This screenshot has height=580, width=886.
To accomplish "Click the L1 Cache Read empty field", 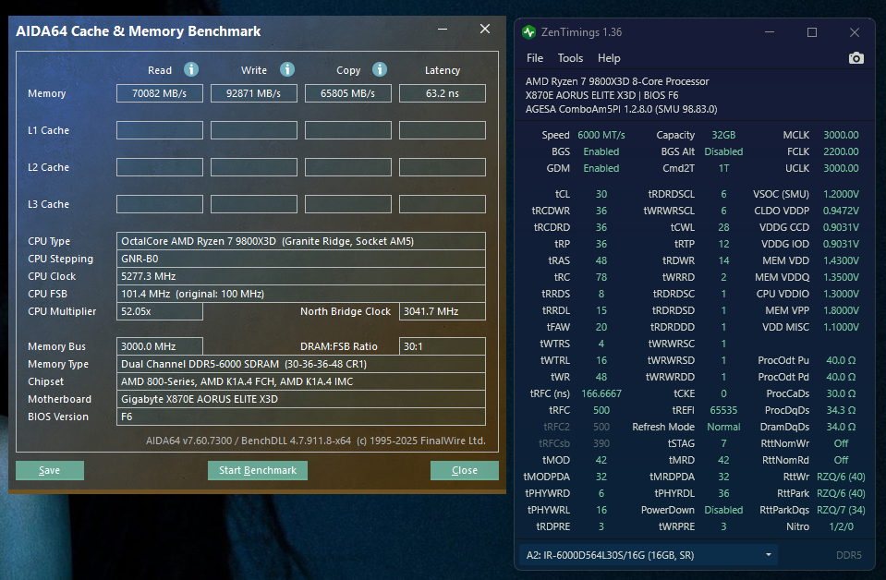I will (x=159, y=130).
